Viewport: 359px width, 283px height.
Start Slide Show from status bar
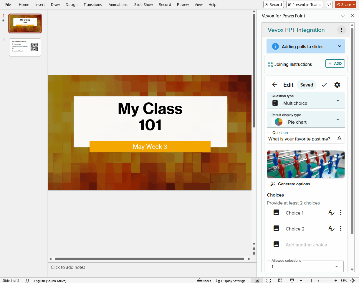(292, 281)
